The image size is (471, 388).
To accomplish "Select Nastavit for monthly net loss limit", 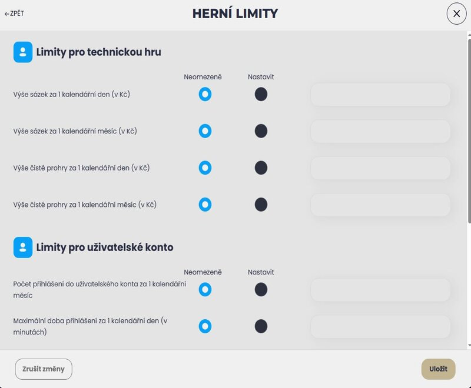I will [261, 205].
